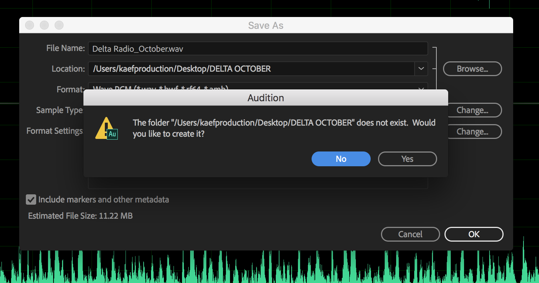Choose No in the Audition alert
This screenshot has height=283, width=539.
click(x=341, y=159)
